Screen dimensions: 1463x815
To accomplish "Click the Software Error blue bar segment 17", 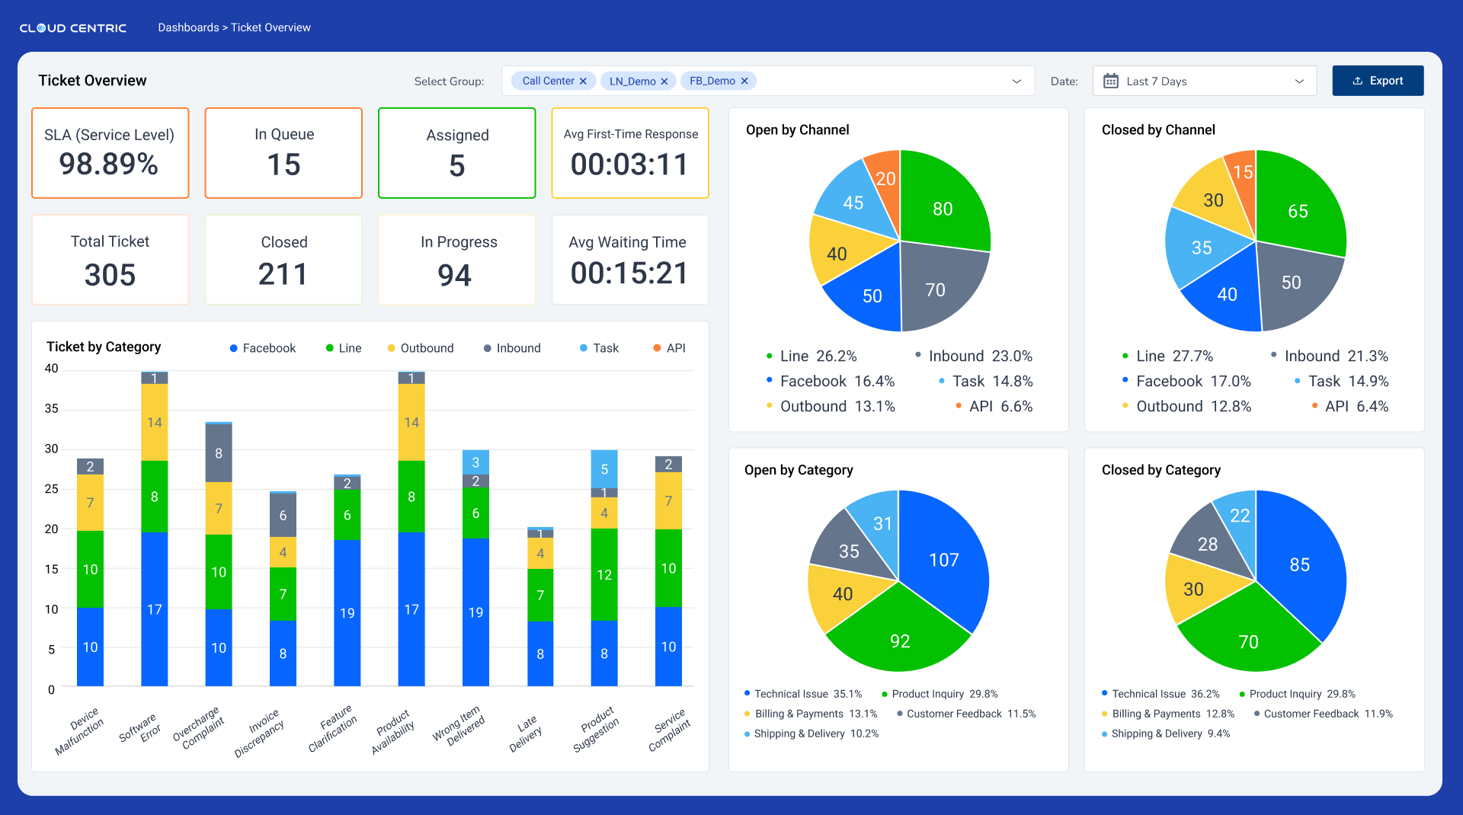I will pos(155,609).
